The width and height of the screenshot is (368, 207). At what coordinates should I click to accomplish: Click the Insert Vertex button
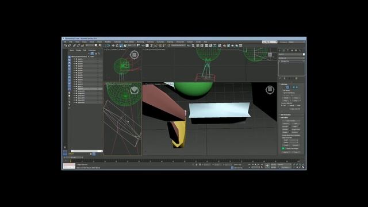click(291, 121)
